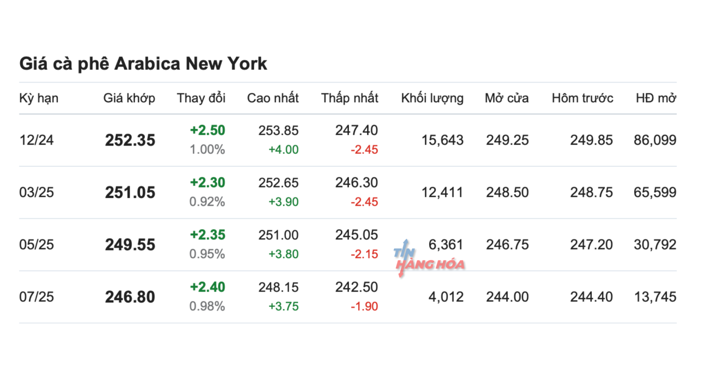723x389 pixels.
Task: Select the 12/24 contract term row
Action: pyautogui.click(x=37, y=140)
